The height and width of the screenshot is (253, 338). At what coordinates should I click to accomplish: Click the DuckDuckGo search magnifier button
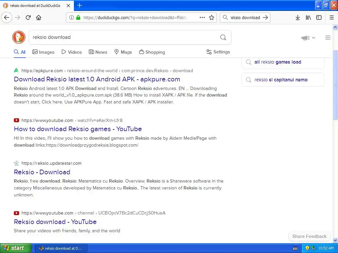coord(223,37)
